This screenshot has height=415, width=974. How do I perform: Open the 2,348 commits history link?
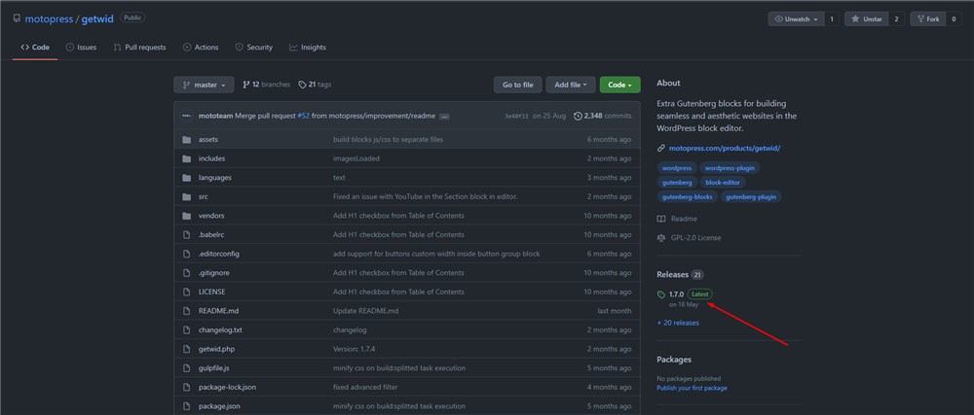[603, 116]
